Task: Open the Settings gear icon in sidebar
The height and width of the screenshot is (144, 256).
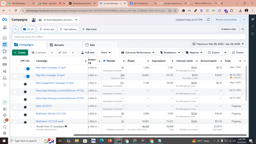Action: 4,115
